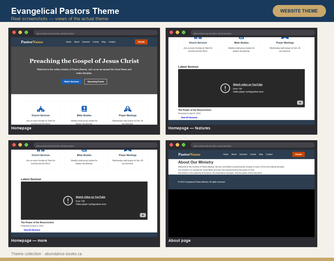
Task: Click Latest Sermon heading in features screenshot
Action: 188,67
